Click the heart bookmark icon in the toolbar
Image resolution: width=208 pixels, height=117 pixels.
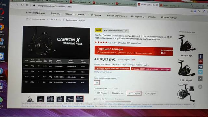(199, 12)
